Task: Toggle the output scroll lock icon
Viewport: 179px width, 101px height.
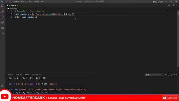Action: coord(169,75)
